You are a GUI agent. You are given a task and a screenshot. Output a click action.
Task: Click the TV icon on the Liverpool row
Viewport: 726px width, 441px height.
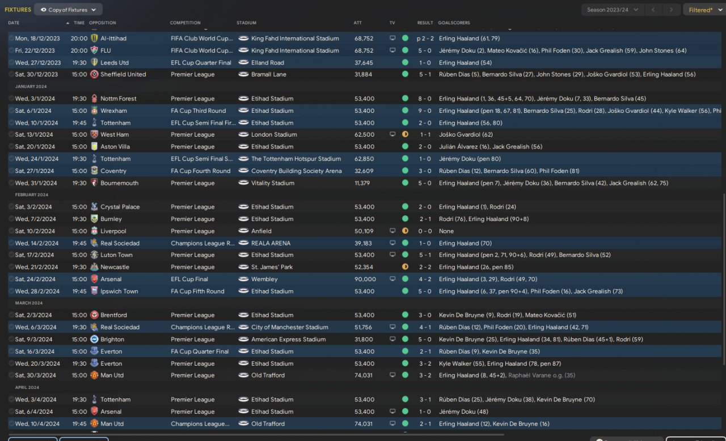(x=392, y=231)
